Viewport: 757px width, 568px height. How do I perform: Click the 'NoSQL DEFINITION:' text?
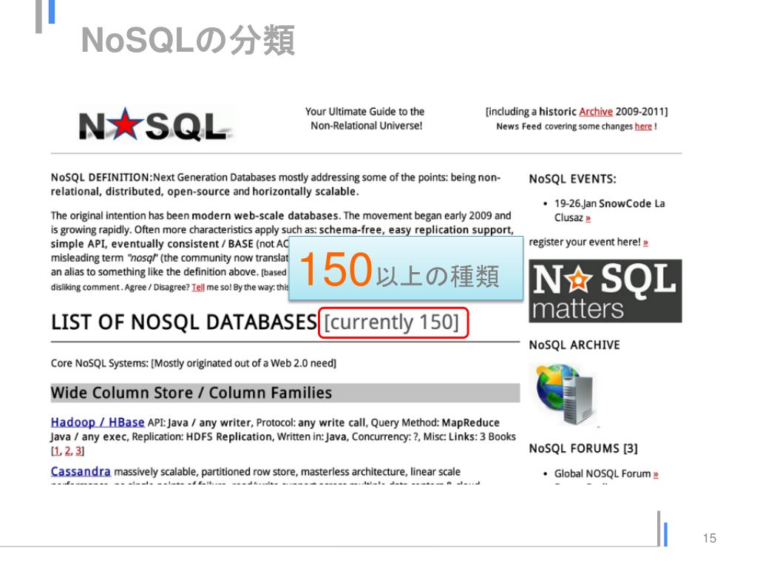(102, 177)
